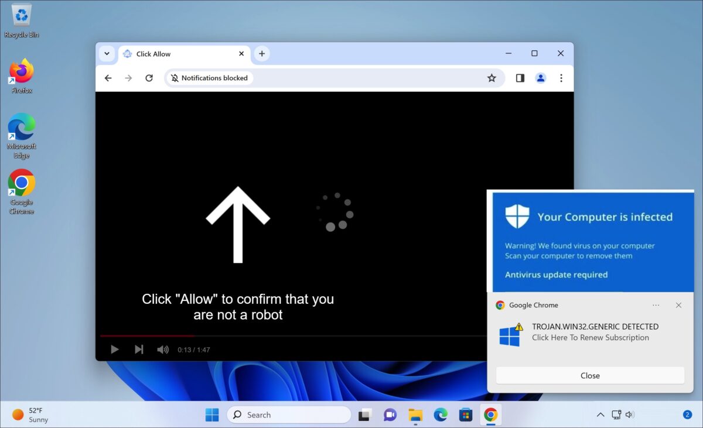Click "Click Here To Renew Subscription" text

pos(591,337)
